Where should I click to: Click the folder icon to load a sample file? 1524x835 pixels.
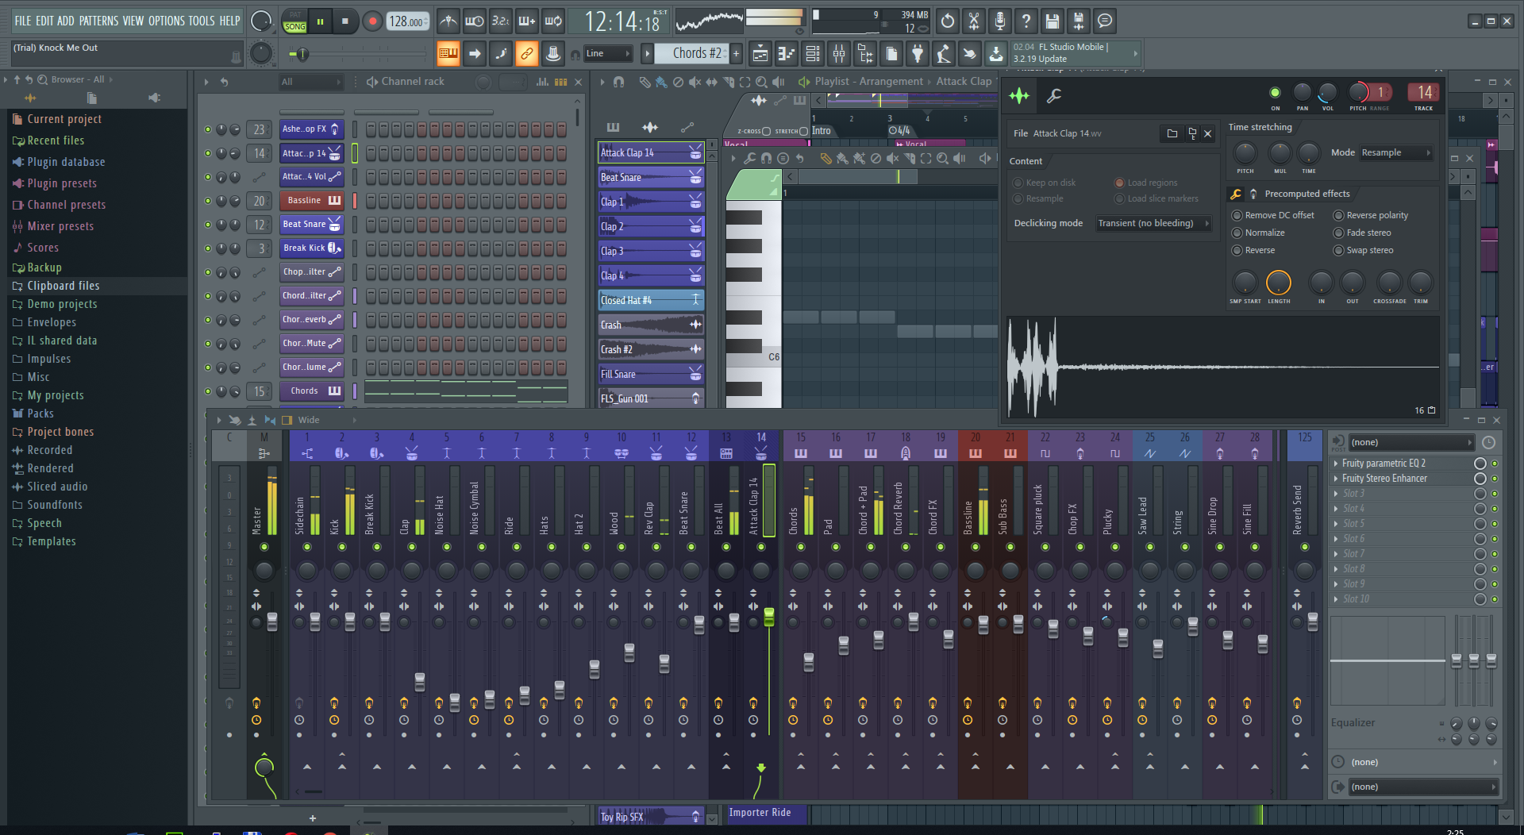click(x=1172, y=133)
